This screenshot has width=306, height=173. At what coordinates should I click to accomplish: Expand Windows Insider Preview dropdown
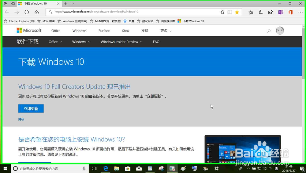point(121,42)
